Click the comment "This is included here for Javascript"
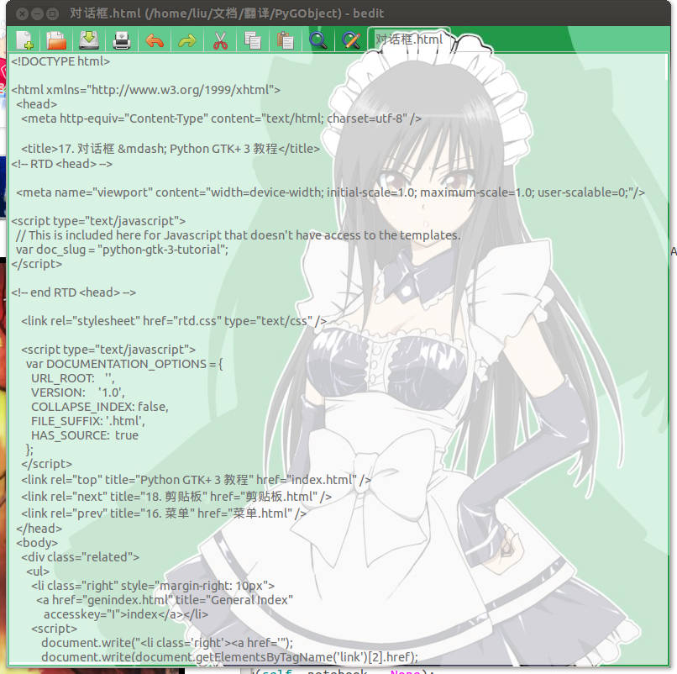This screenshot has width=677, height=674. 239,235
